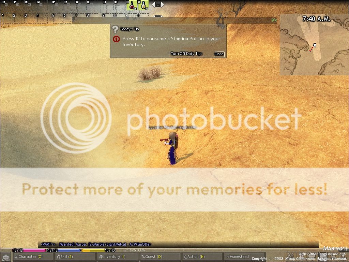Use the yellow potion in the F12 hotkey slot
Viewport: 349px width, 262px height.
(143, 5)
